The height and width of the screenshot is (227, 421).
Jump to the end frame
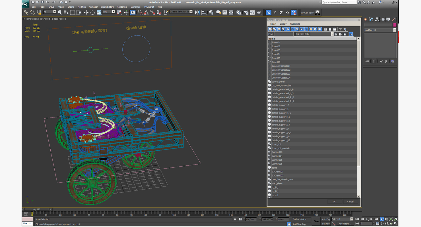(x=376, y=219)
